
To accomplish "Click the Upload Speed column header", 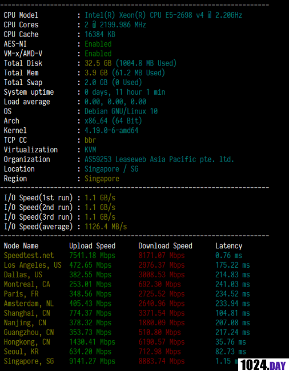I will (x=93, y=246).
